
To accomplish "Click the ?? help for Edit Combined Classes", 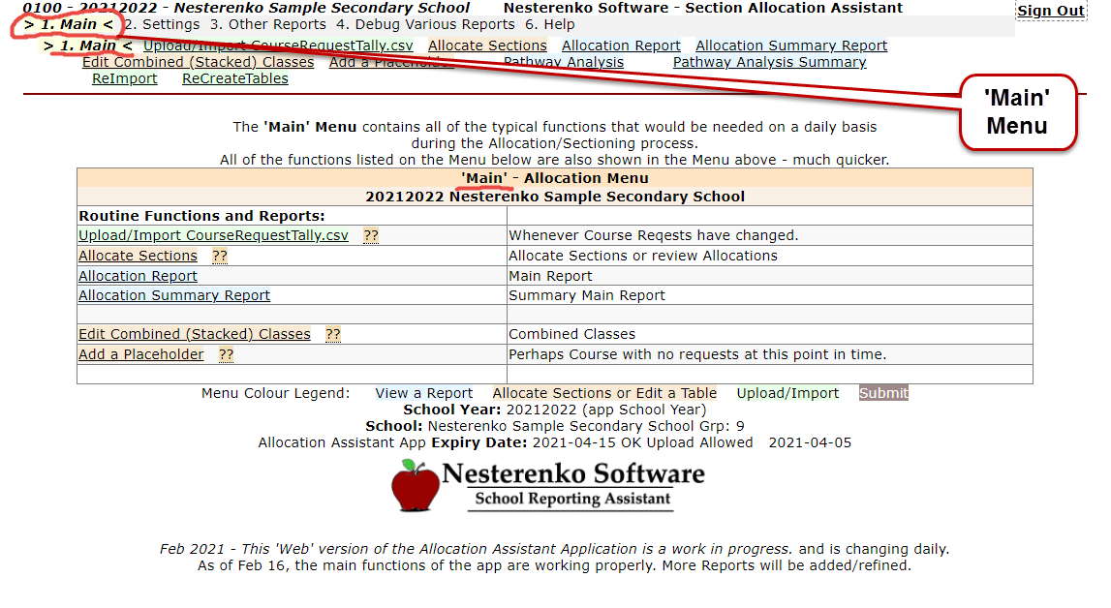I will (x=333, y=335).
